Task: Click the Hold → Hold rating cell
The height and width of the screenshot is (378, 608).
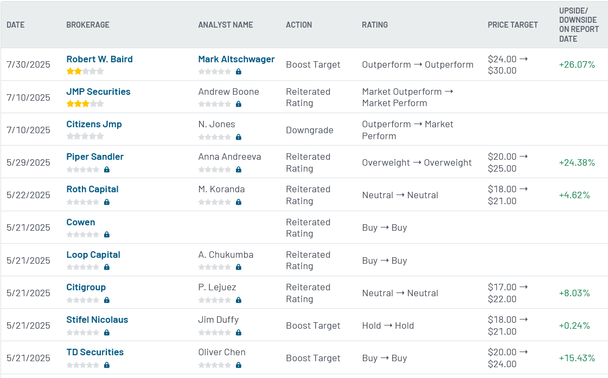Action: tap(388, 325)
